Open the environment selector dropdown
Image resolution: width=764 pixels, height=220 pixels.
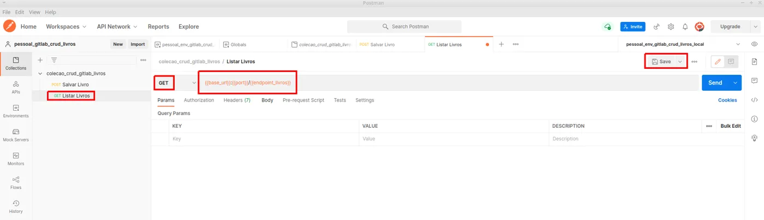682,44
